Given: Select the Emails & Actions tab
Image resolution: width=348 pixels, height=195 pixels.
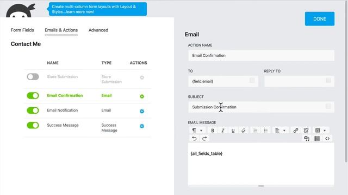Looking at the screenshot, I should pos(61,30).
